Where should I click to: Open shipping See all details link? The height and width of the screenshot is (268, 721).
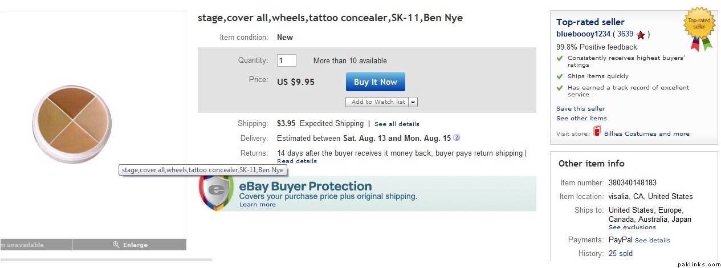397,124
